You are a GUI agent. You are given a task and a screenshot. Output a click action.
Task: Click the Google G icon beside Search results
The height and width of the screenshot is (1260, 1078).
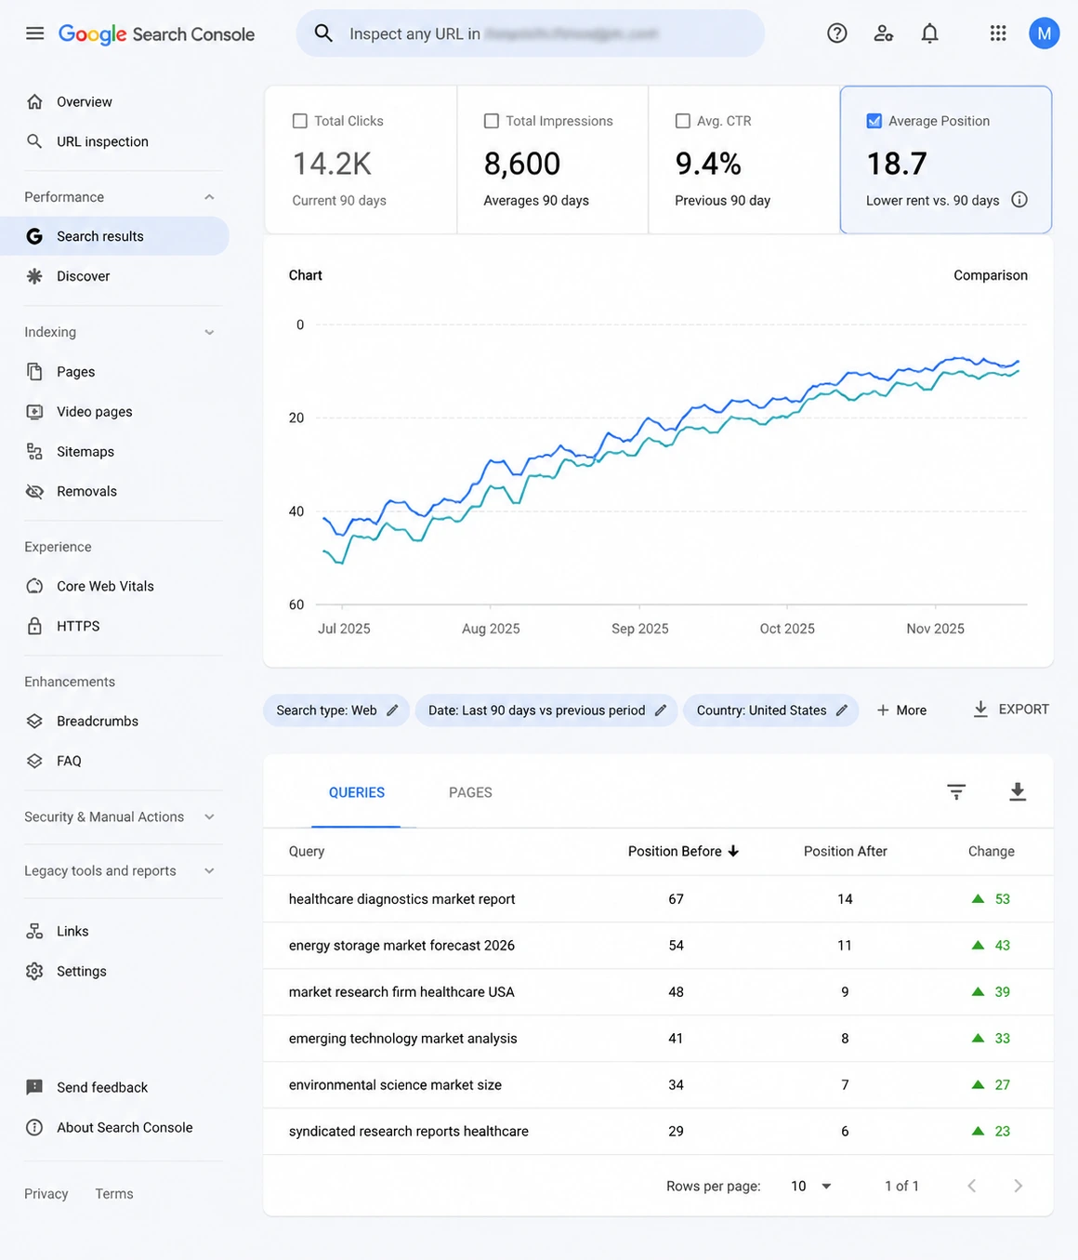(34, 236)
